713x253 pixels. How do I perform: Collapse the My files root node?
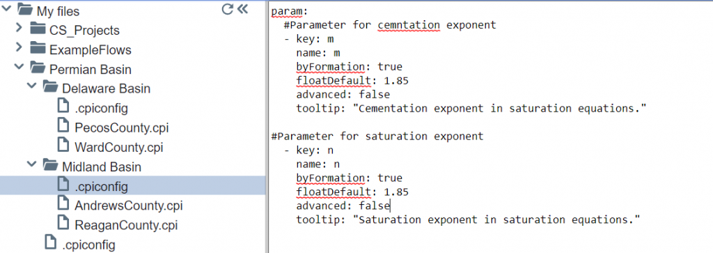[x=6, y=9]
